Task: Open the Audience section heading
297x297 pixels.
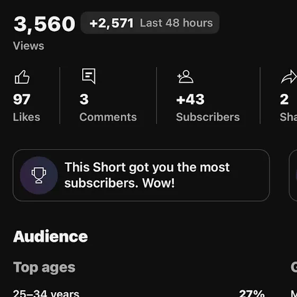Action: coord(50,237)
